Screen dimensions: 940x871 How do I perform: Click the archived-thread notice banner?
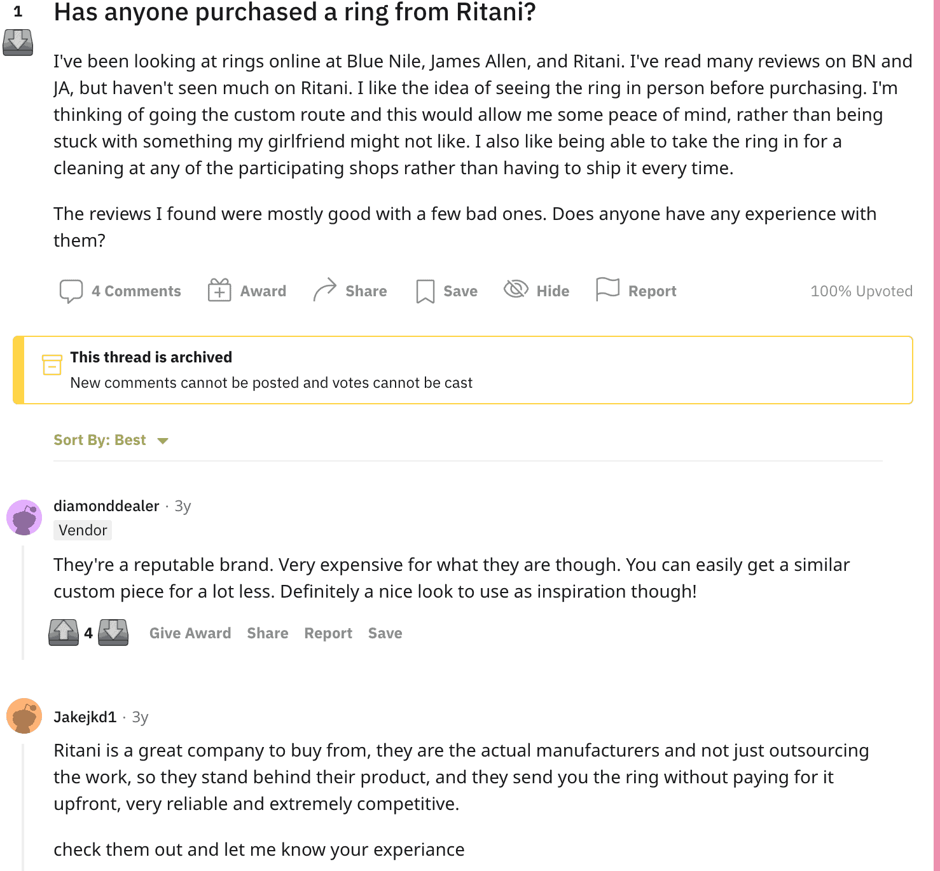click(464, 369)
